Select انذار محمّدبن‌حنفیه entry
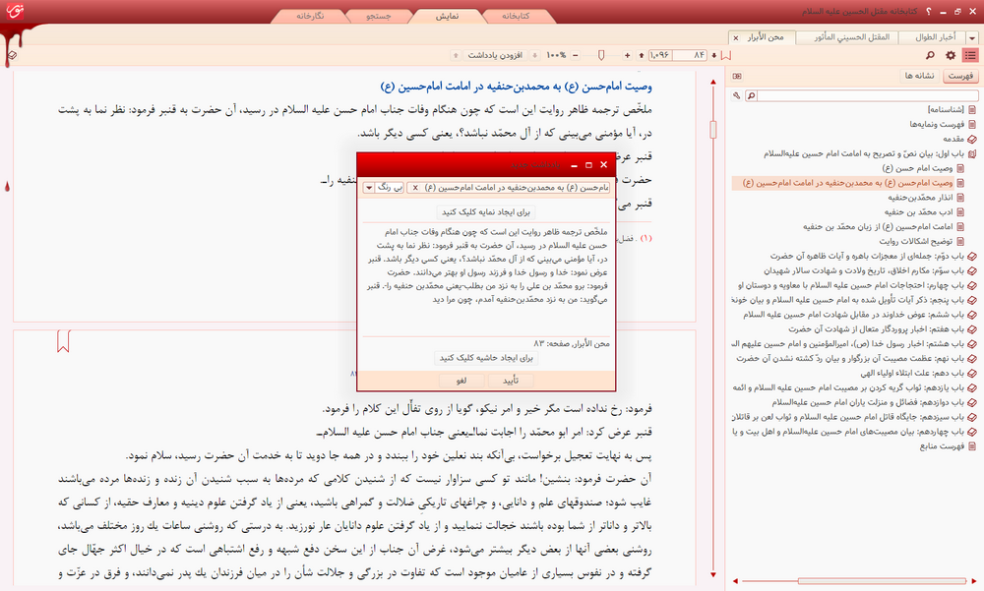 point(920,198)
